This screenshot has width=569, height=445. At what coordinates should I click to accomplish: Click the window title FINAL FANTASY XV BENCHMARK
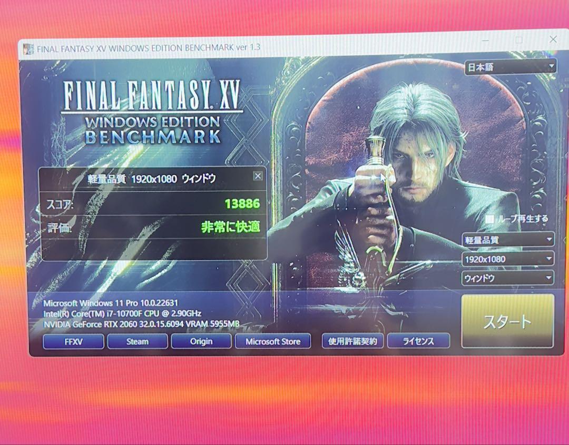click(x=149, y=48)
